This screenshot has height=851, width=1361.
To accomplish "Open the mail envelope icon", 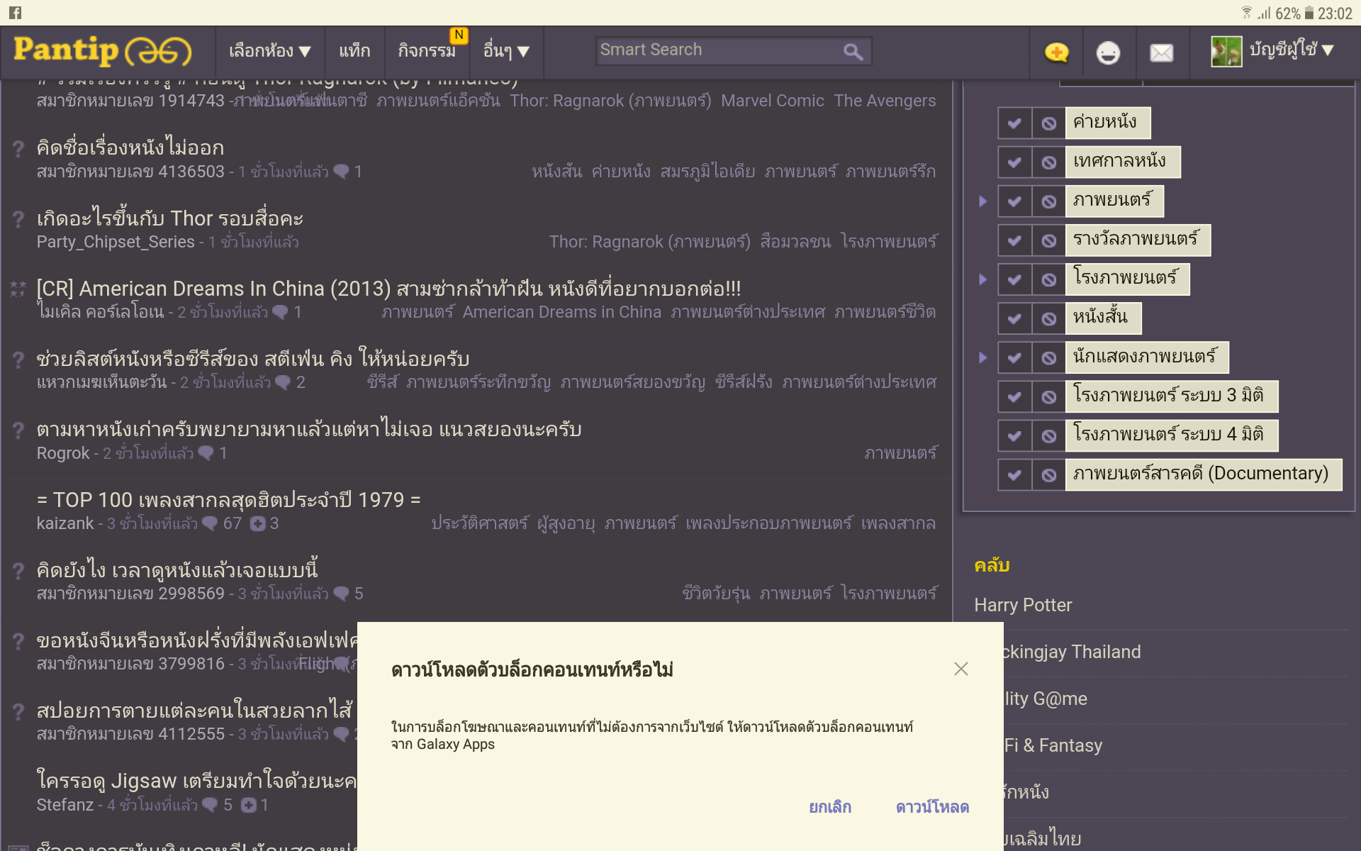I will [1161, 52].
